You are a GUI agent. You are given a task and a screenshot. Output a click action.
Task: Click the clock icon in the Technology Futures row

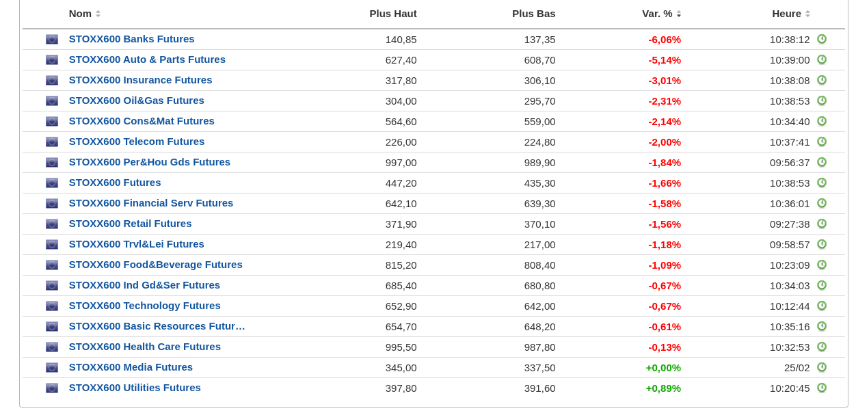click(x=822, y=306)
